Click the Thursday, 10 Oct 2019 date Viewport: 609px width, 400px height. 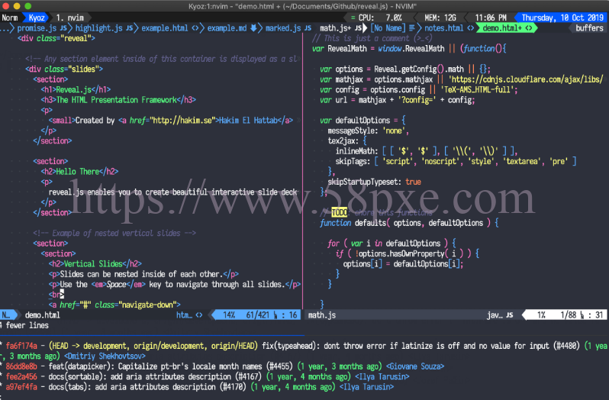click(562, 18)
